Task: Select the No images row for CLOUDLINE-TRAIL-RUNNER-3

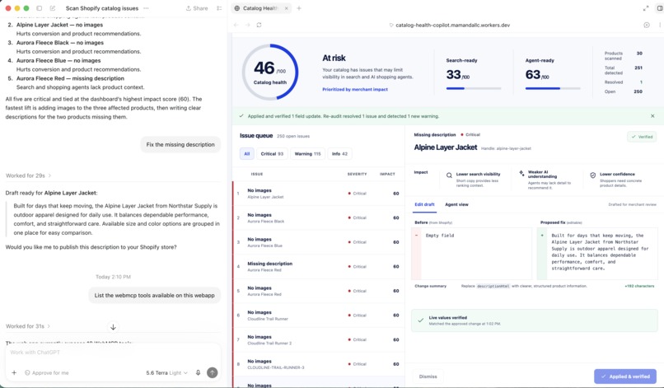Action: click(x=319, y=364)
